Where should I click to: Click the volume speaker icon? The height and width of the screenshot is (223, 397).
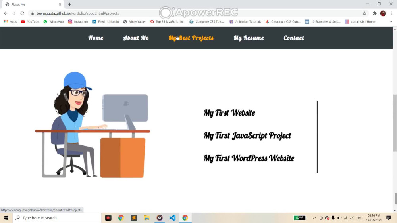(352, 218)
